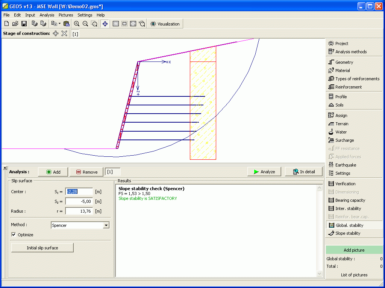The height and width of the screenshot is (288, 385).
Task: Click the Paste clipboard icon
Action: (x=67, y=24)
